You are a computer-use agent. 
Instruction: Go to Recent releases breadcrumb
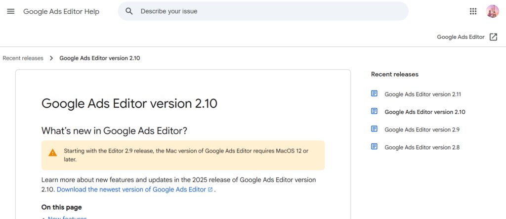pyautogui.click(x=23, y=58)
